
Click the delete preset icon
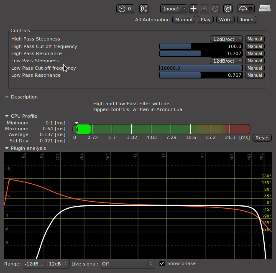click(215, 9)
